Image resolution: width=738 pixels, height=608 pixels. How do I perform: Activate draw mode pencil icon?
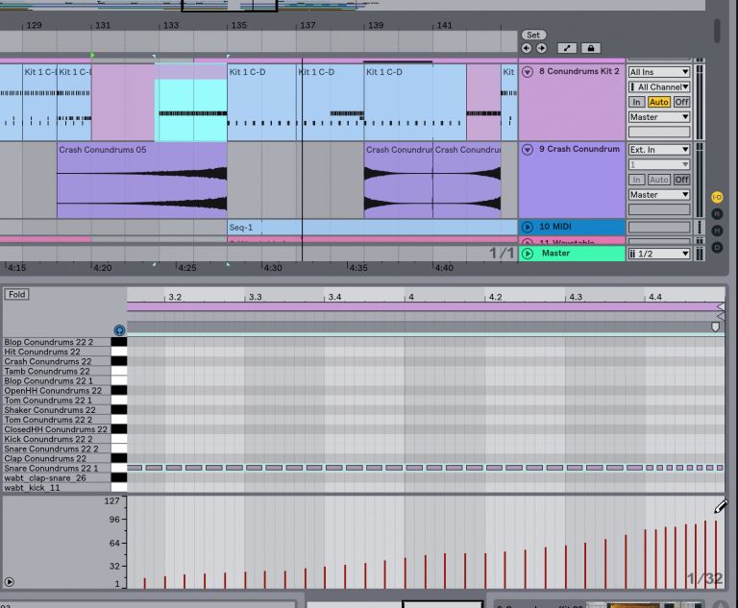pyautogui.click(x=721, y=507)
